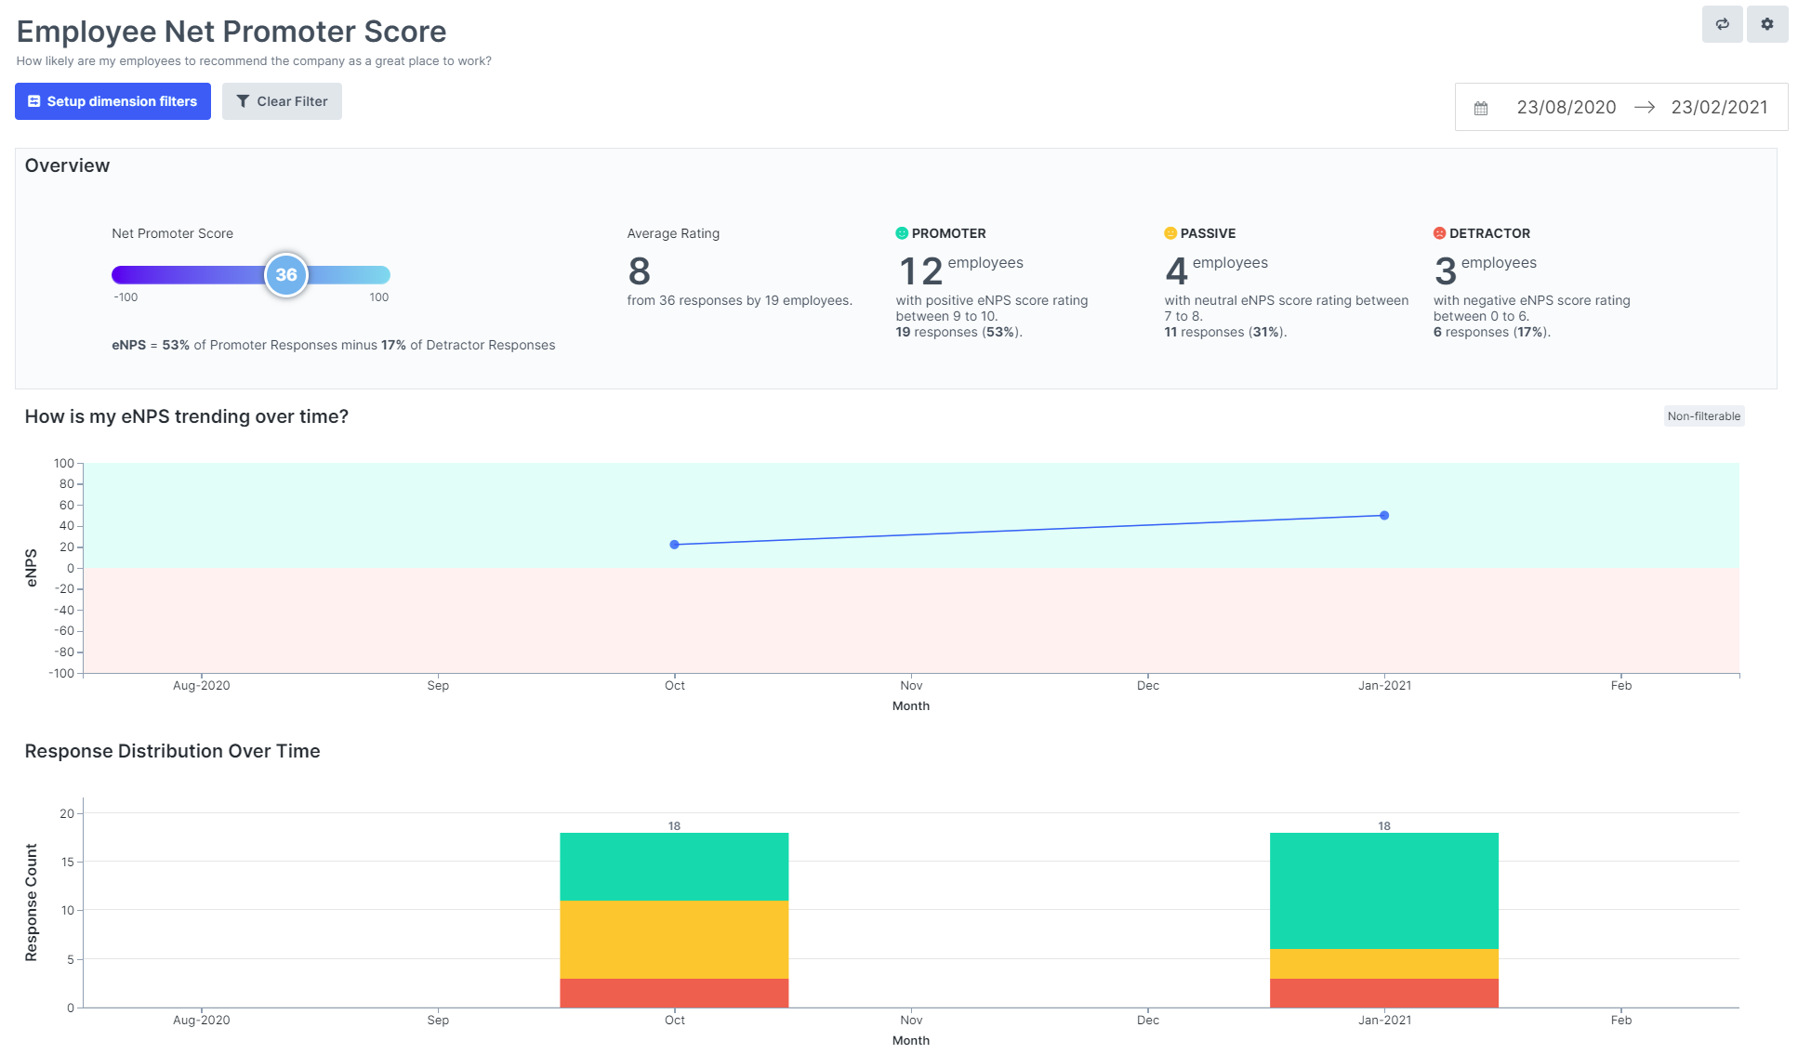Click the funnel icon on the Clear Filter button
Viewport: 1798px width, 1054px height.
[x=244, y=100]
